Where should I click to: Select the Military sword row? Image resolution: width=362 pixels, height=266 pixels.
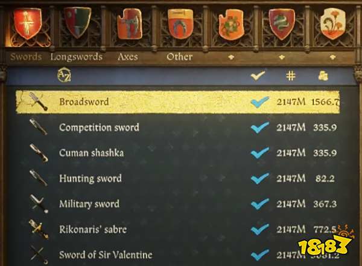(178, 204)
